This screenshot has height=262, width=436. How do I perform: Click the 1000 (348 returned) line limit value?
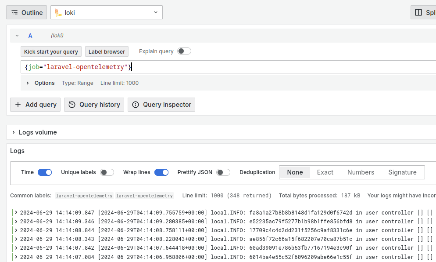(241, 196)
